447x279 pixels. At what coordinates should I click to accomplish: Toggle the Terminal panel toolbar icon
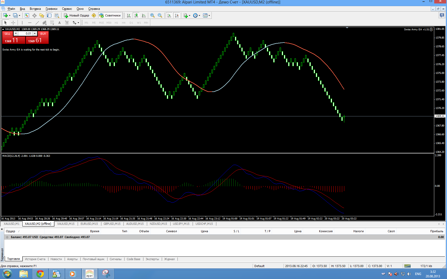click(x=49, y=15)
